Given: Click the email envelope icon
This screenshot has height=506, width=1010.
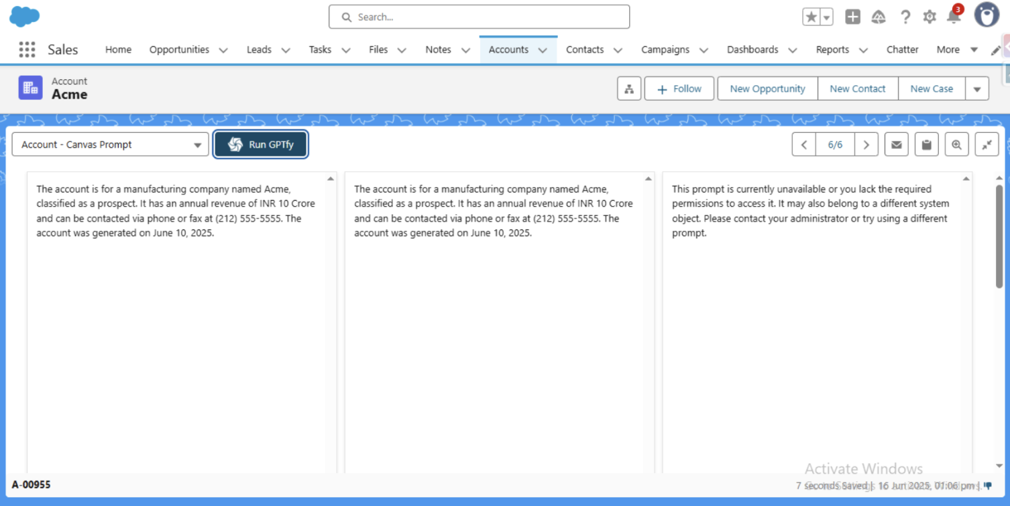Looking at the screenshot, I should (x=896, y=145).
